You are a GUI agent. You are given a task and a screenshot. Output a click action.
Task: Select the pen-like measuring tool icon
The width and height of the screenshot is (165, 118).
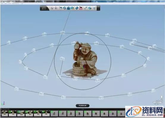coord(86,8)
